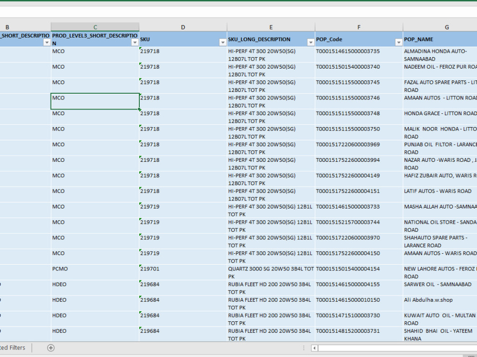
Task: Select column F header
Action: [x=359, y=27]
